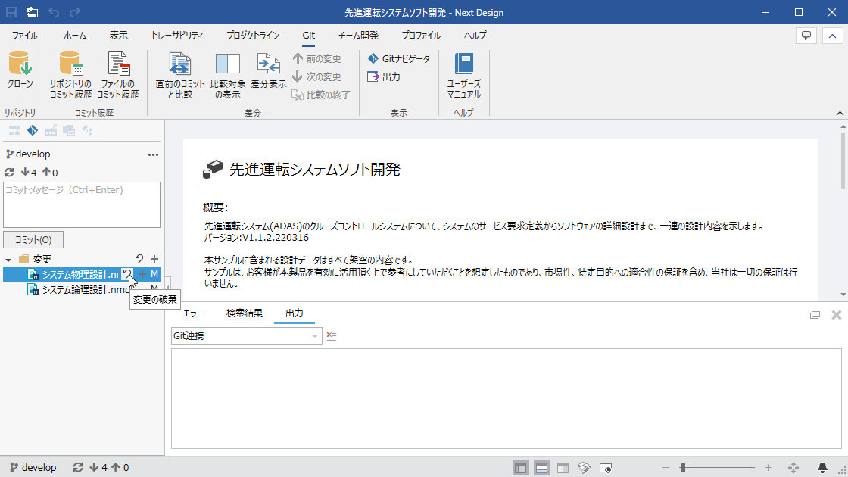Select the product line navigator sidebar icon
Screen dimensions: 848x477
pyautogui.click(x=51, y=130)
